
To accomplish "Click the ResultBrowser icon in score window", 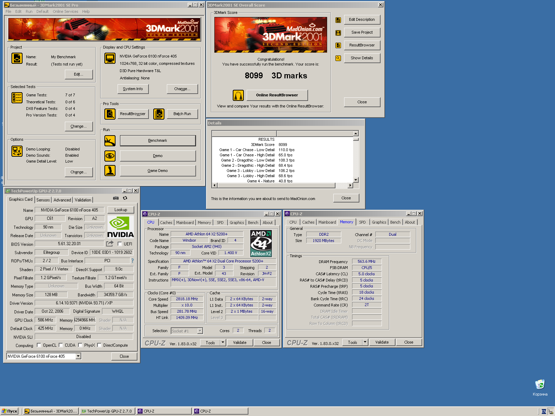I will coord(338,45).
